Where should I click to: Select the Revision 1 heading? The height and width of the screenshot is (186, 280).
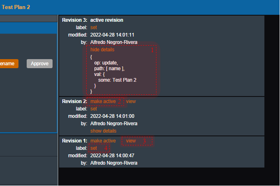click(x=74, y=141)
